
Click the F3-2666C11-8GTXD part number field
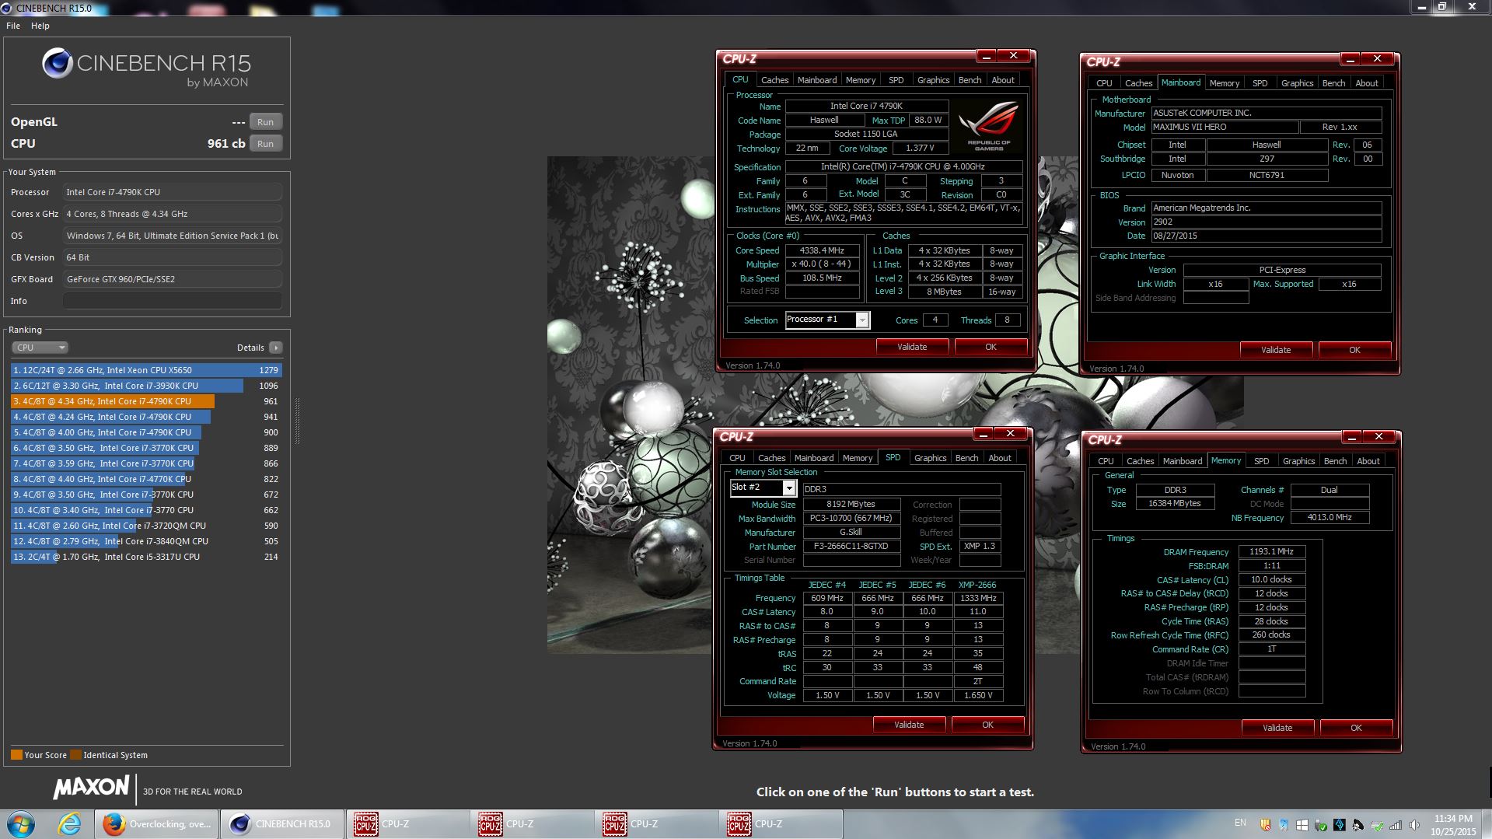point(851,546)
